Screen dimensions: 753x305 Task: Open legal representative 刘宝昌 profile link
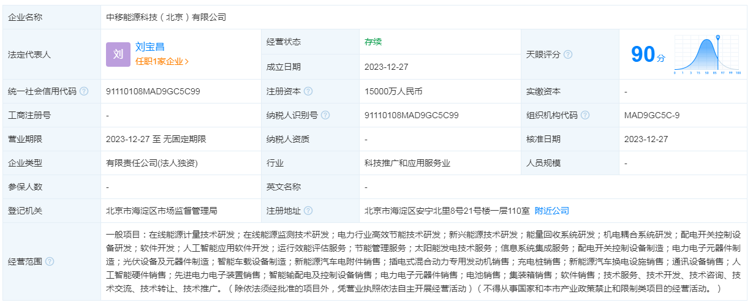pos(150,47)
